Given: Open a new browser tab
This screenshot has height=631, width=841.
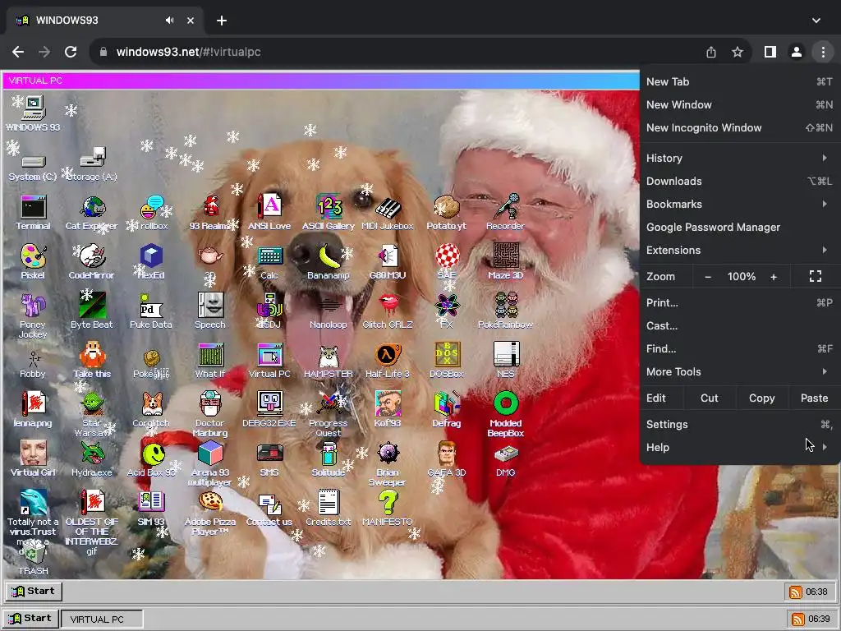Looking at the screenshot, I should [x=222, y=21].
